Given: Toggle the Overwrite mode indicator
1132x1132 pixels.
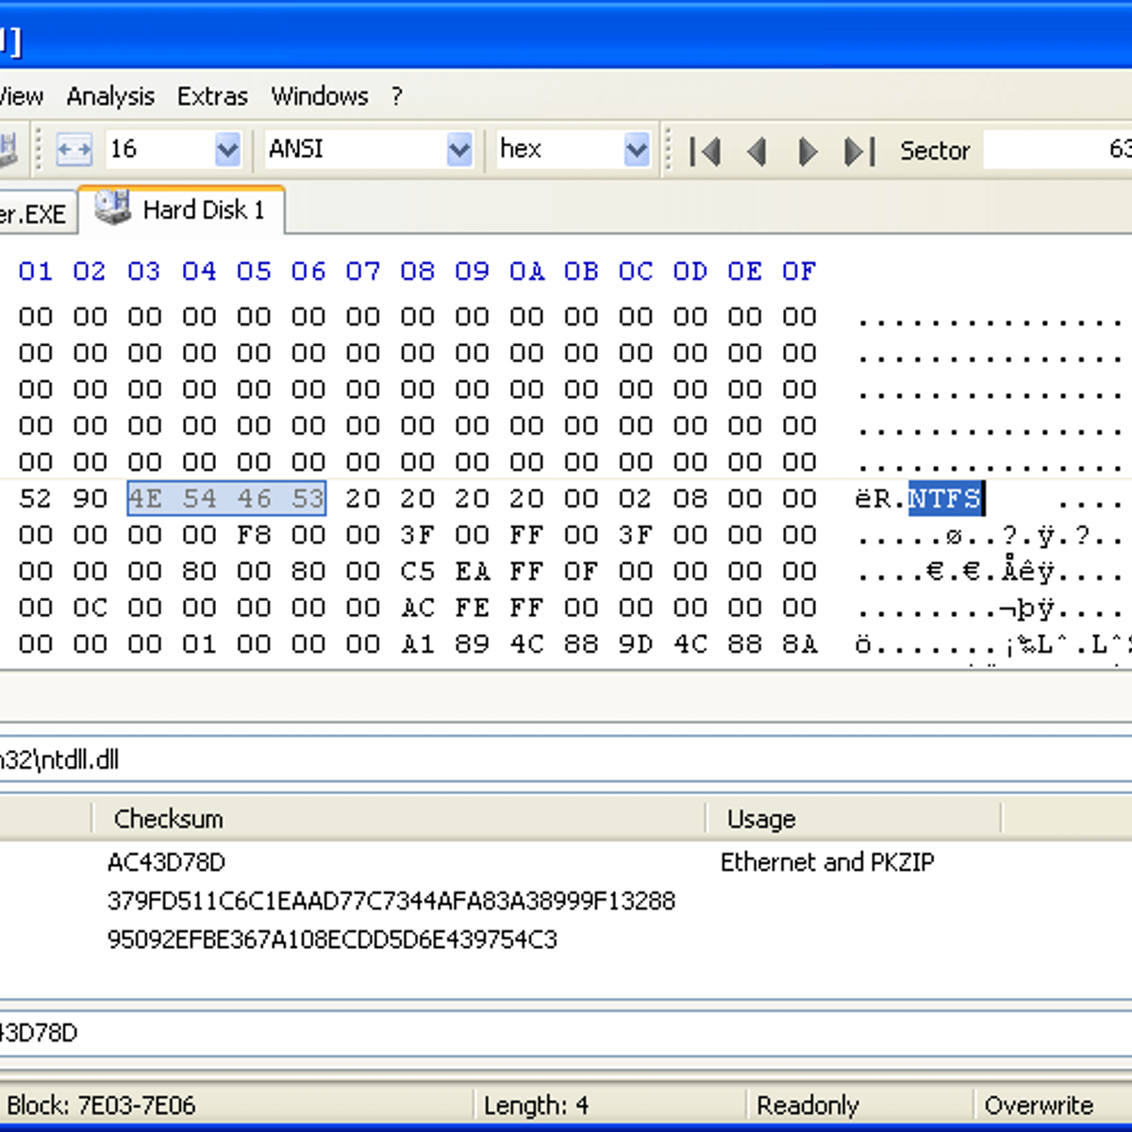Looking at the screenshot, I should (x=1039, y=1105).
